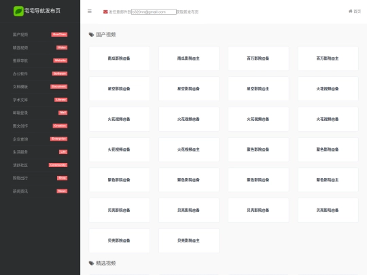The width and height of the screenshot is (367, 275).
Task: Open the 南瓜影院@备 card
Action: click(x=119, y=58)
